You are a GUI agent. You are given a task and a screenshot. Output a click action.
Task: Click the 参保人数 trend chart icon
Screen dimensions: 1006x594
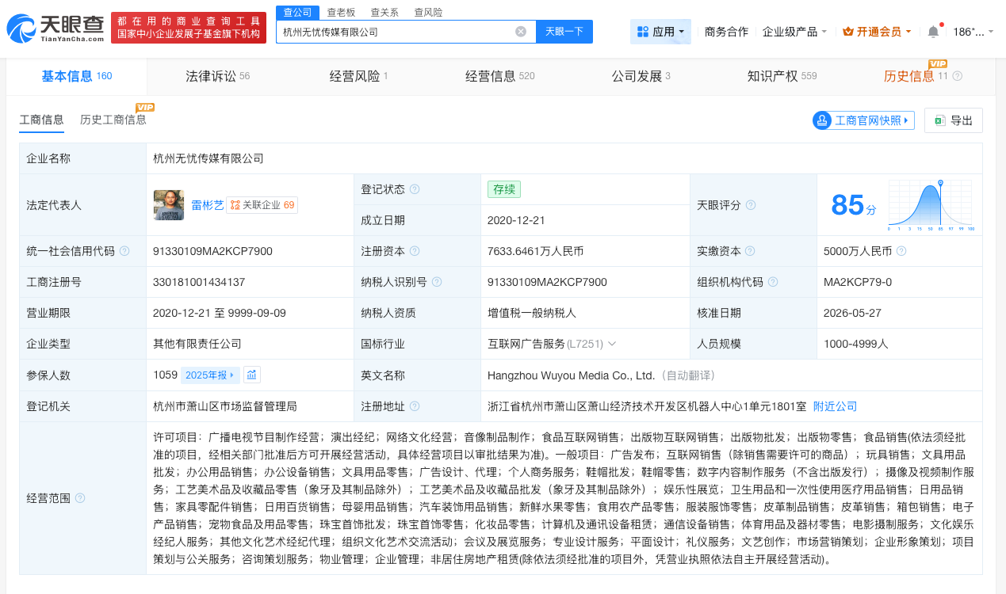click(x=252, y=375)
